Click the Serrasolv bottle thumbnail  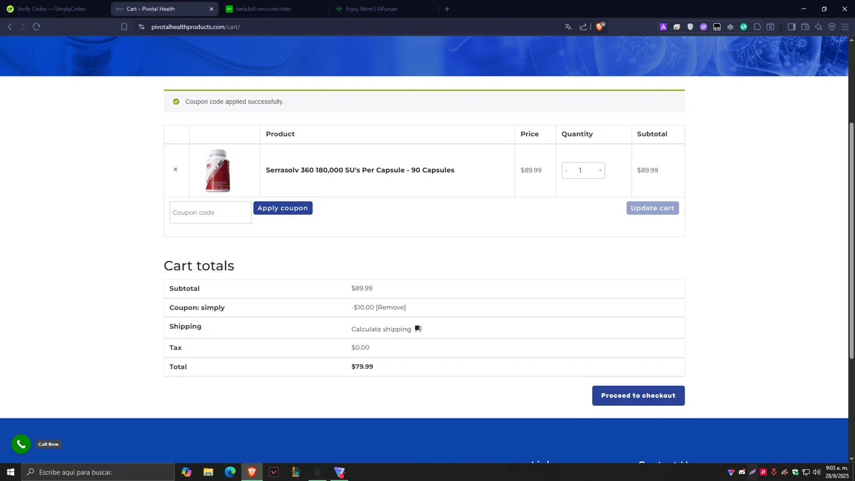pos(218,170)
